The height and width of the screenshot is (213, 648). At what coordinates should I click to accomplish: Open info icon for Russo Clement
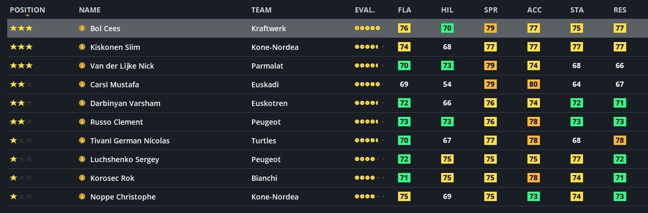tap(82, 122)
